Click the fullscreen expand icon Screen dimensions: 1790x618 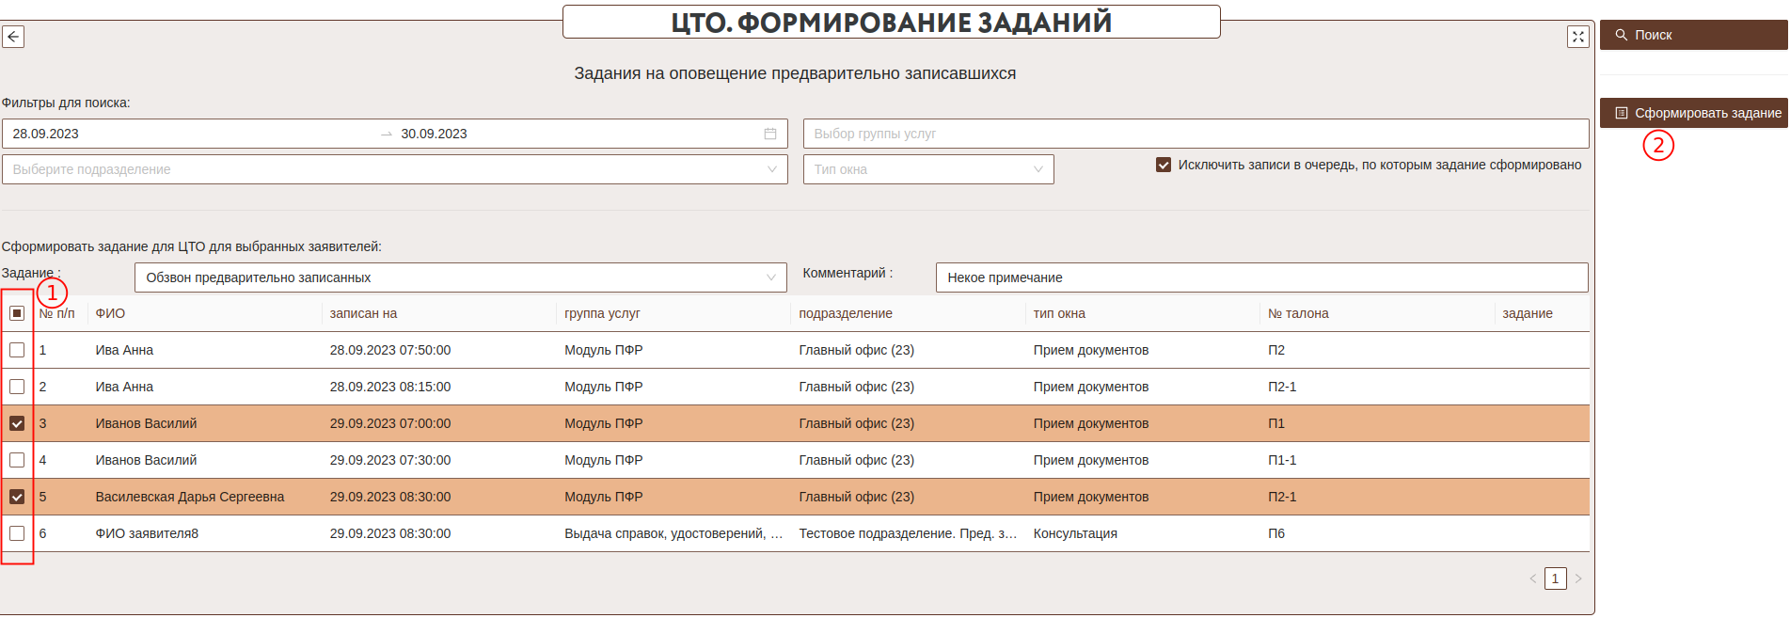pyautogui.click(x=1577, y=37)
